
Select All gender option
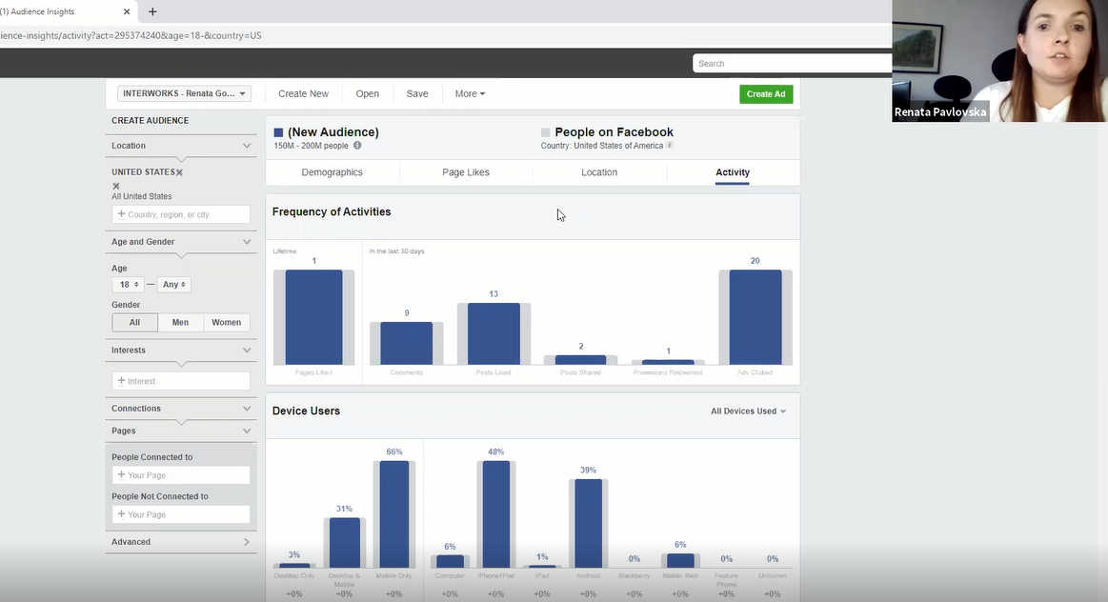pyautogui.click(x=134, y=323)
